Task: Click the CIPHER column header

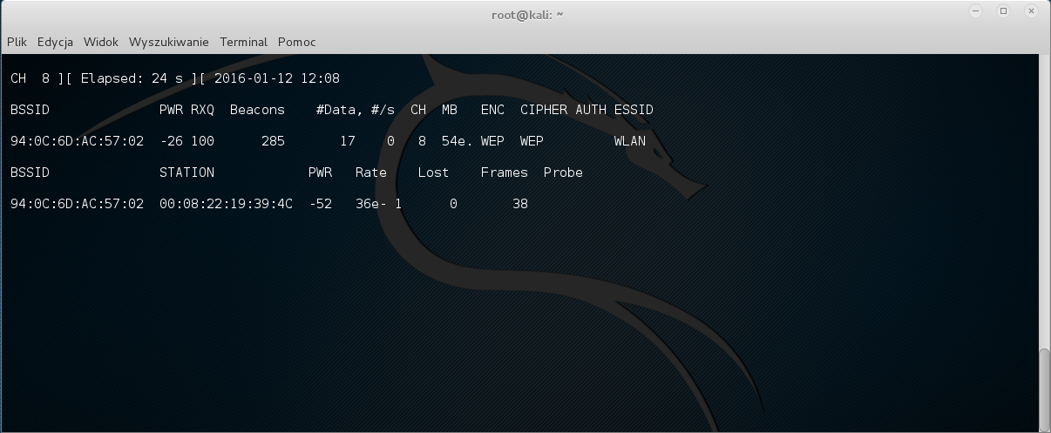Action: point(544,110)
